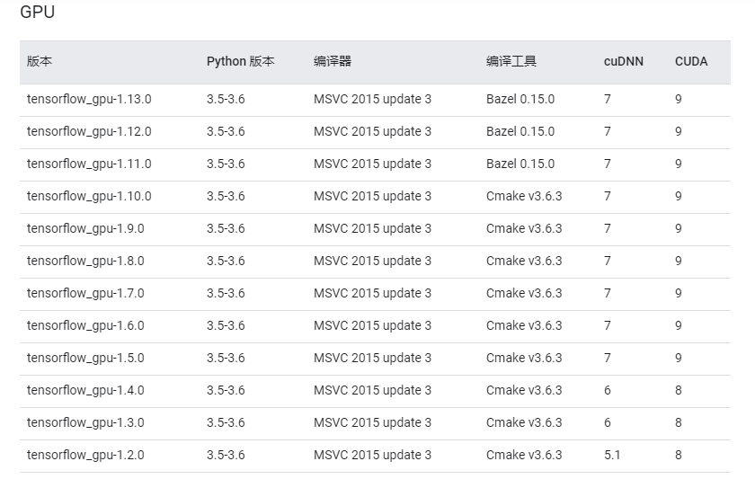Click CUDA value 9 in 1.6.0 row

(x=679, y=325)
